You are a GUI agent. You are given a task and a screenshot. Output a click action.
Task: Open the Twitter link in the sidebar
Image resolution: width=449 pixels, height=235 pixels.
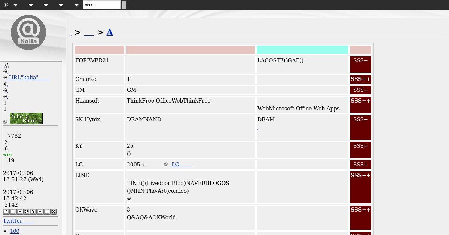19,221
